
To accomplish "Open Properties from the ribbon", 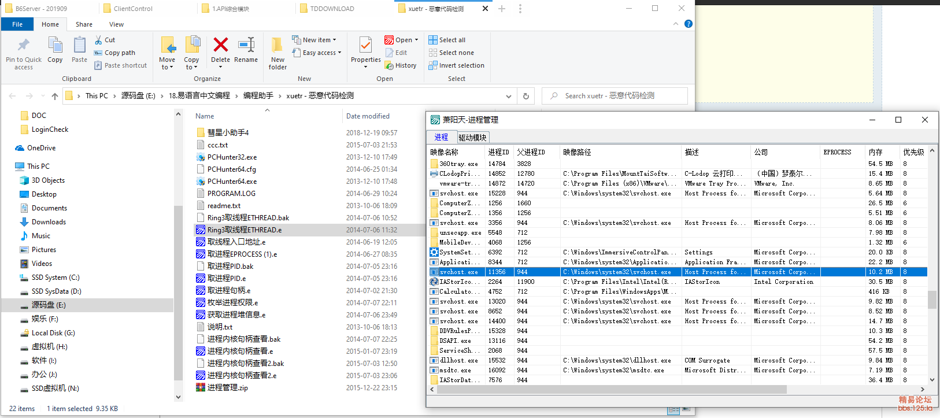I will (365, 46).
